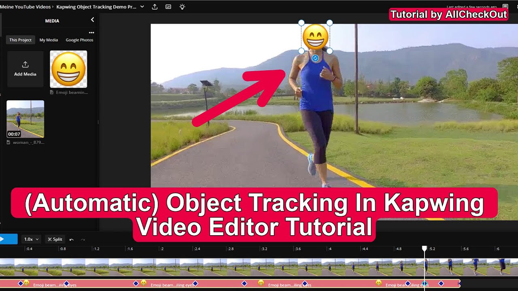This screenshot has height=291, width=518.
Task: Collapse the MEDIA panel with the arrow
Action: pos(92,20)
